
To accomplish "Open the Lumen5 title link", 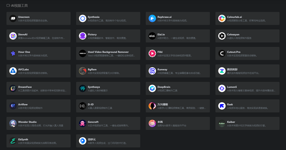I will (232, 87).
